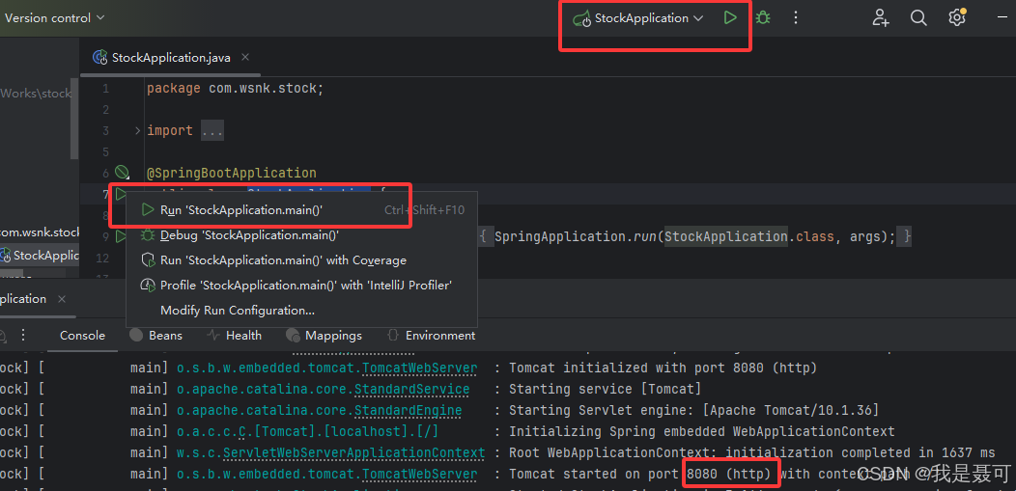Open the first TomcatWebServer class link in console
1016x491 pixels.
tap(420, 368)
